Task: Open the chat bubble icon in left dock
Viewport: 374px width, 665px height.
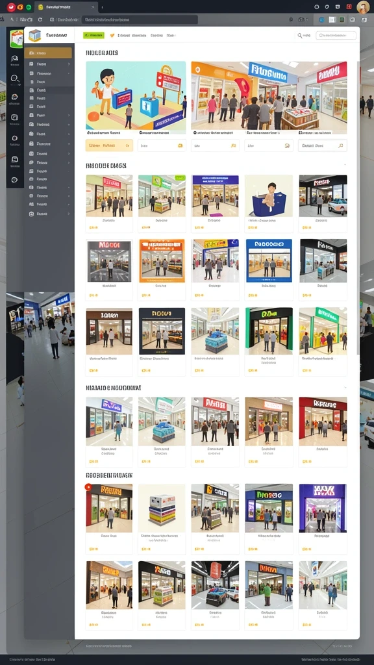Action: [x=14, y=59]
